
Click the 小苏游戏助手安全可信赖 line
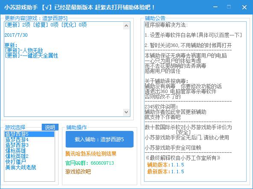pyautogui.click(x=173, y=148)
